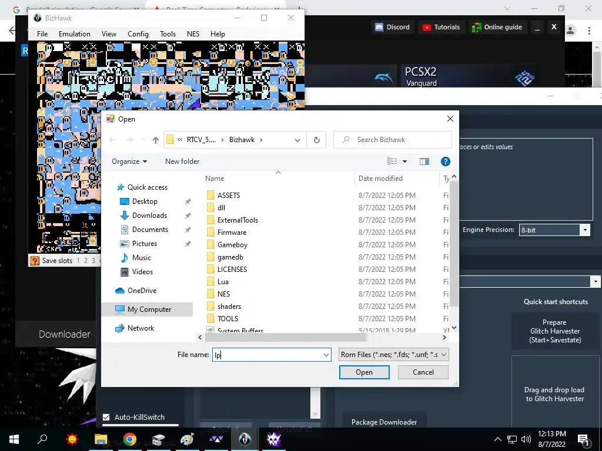Select the TOOLS folder
The image size is (602, 451).
tap(228, 318)
